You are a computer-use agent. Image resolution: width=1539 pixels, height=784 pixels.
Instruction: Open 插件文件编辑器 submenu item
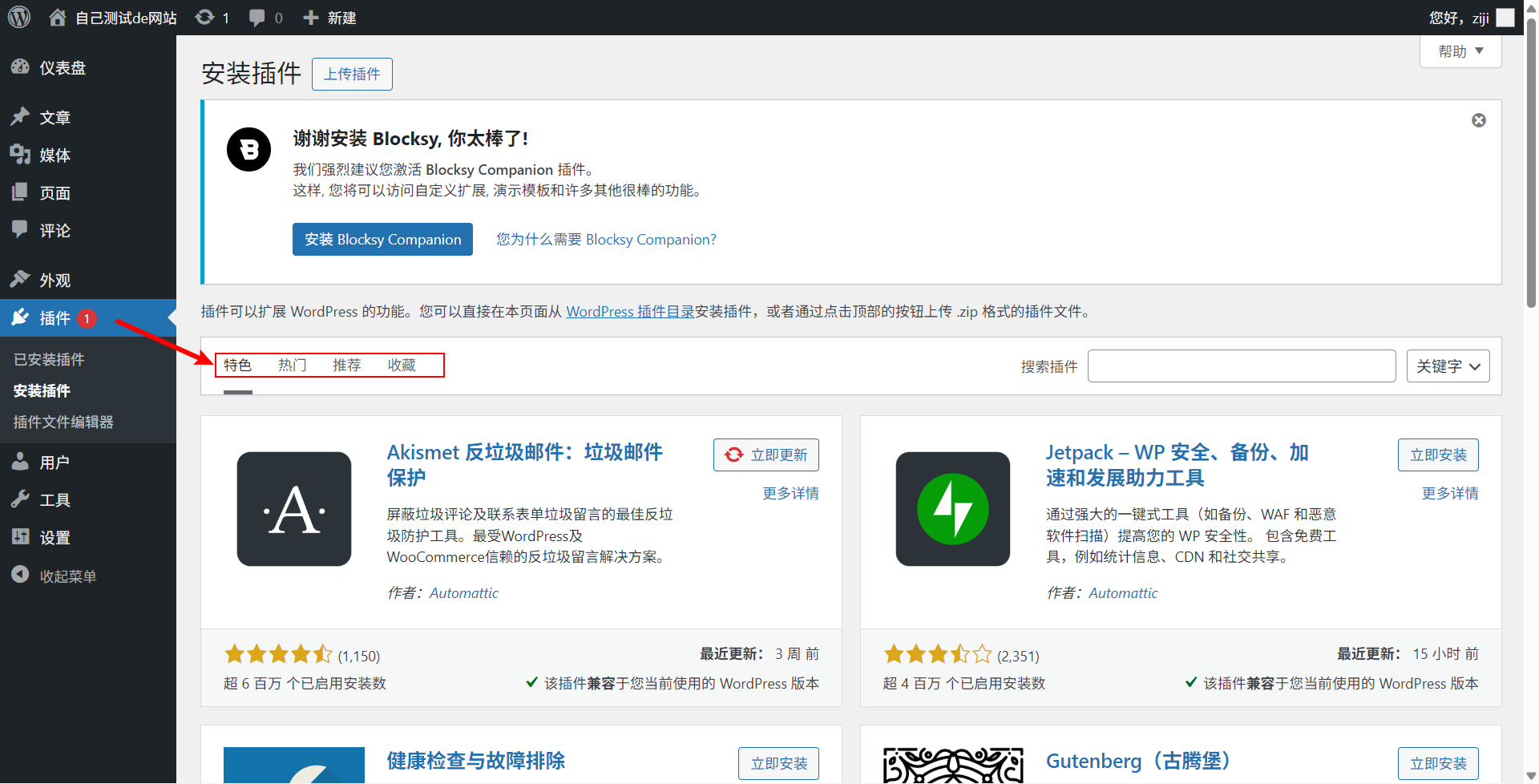63,422
